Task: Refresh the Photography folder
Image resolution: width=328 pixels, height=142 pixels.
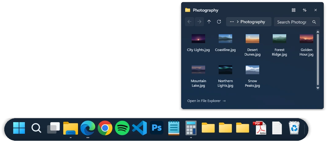Action: click(x=219, y=22)
